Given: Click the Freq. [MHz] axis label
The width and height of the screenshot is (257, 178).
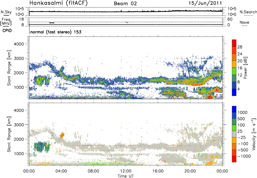Looking at the screenshot, I should click(x=6, y=22).
